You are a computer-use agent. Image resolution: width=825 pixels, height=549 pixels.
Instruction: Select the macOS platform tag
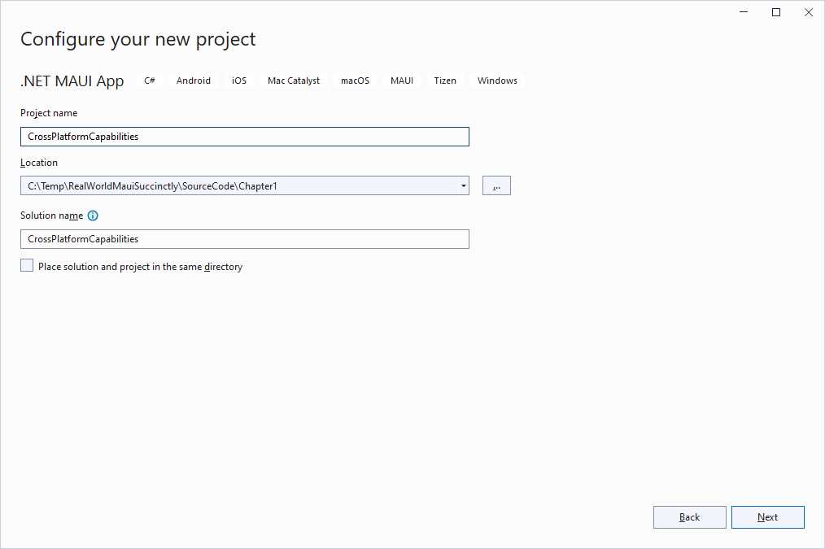(x=355, y=81)
